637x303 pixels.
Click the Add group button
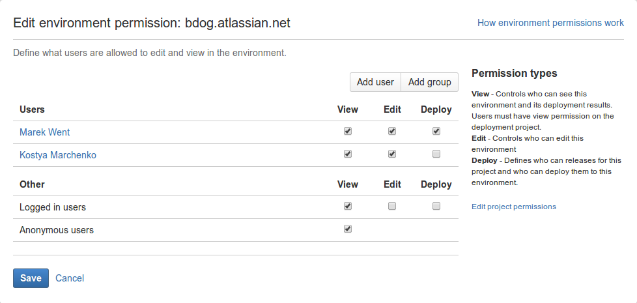pos(429,82)
